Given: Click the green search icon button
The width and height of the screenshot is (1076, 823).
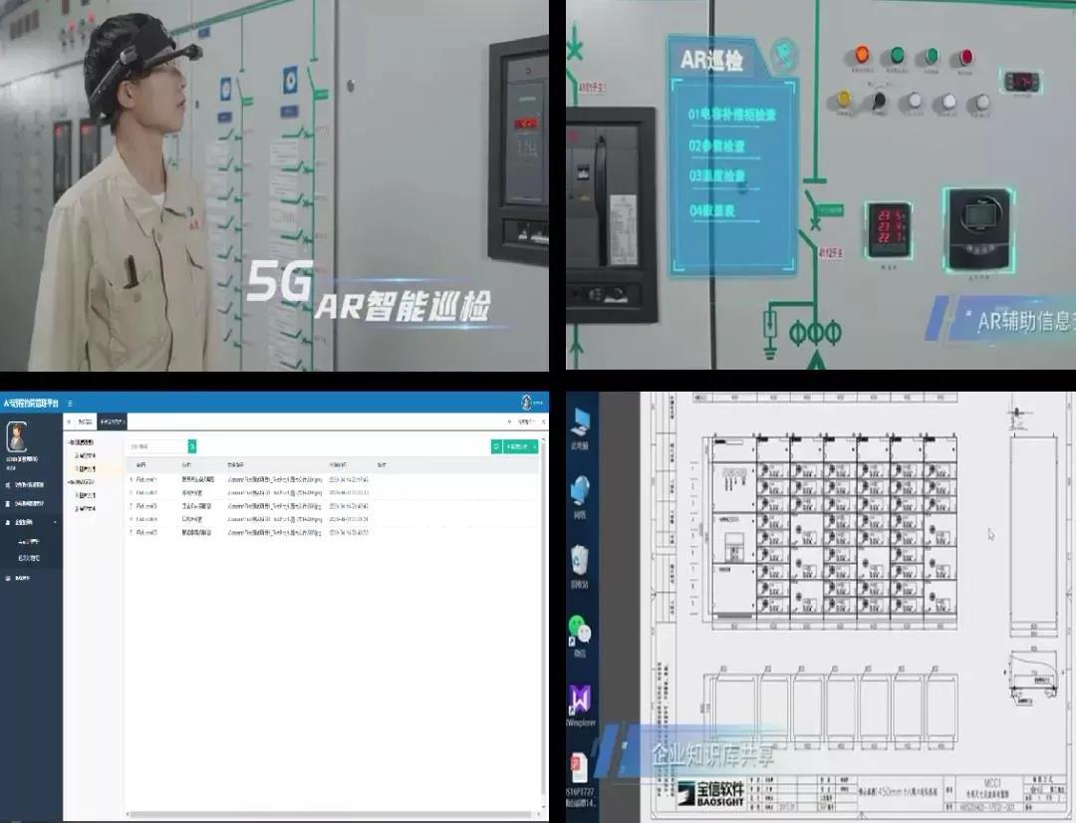Looking at the screenshot, I should tap(192, 446).
